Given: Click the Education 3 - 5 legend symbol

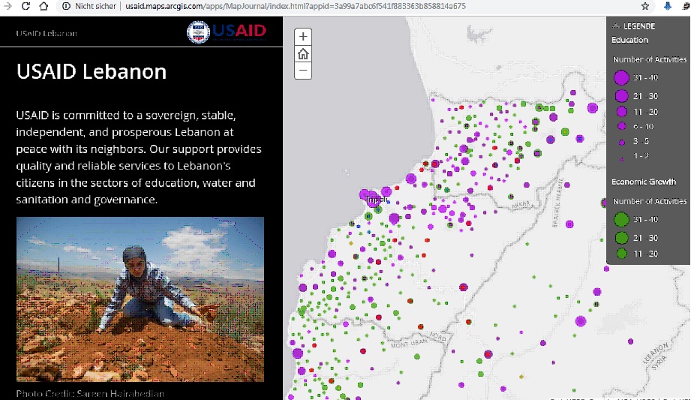Looking at the screenshot, I should point(621,142).
